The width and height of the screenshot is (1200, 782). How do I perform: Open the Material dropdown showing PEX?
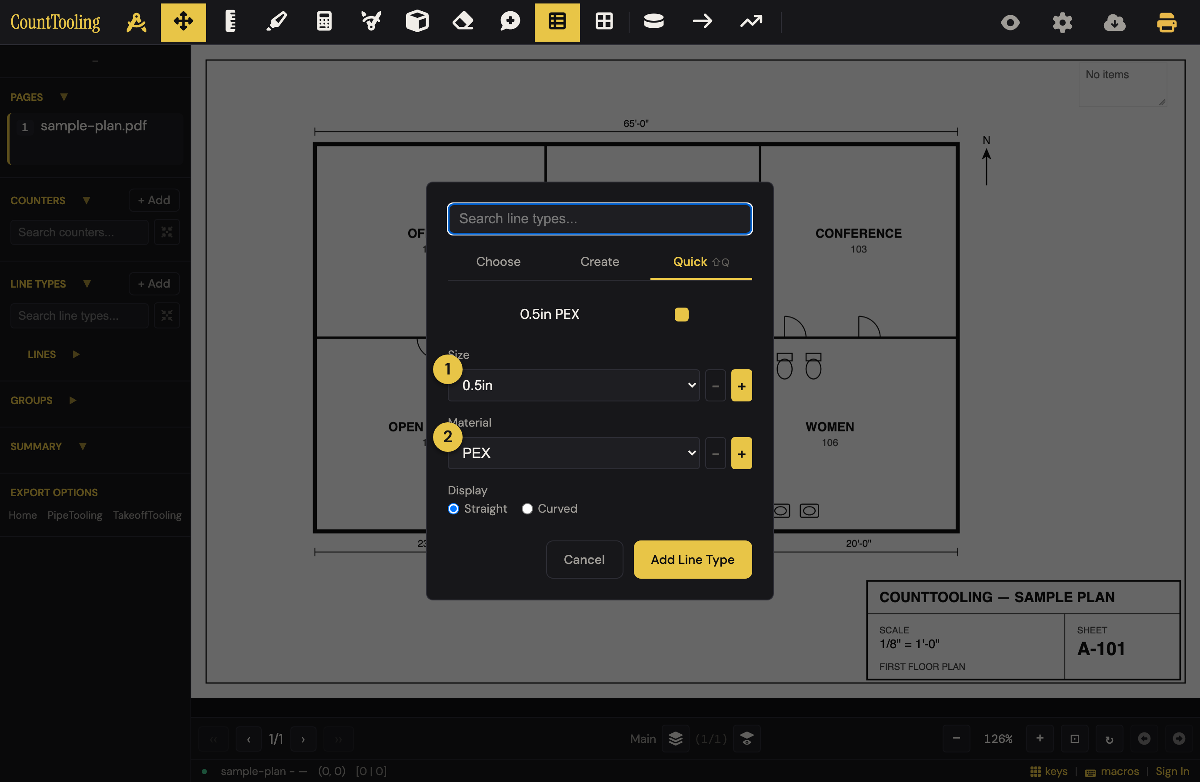click(x=573, y=454)
